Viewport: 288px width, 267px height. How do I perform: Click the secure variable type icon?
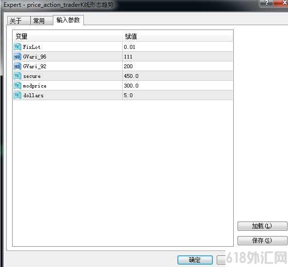(x=17, y=76)
